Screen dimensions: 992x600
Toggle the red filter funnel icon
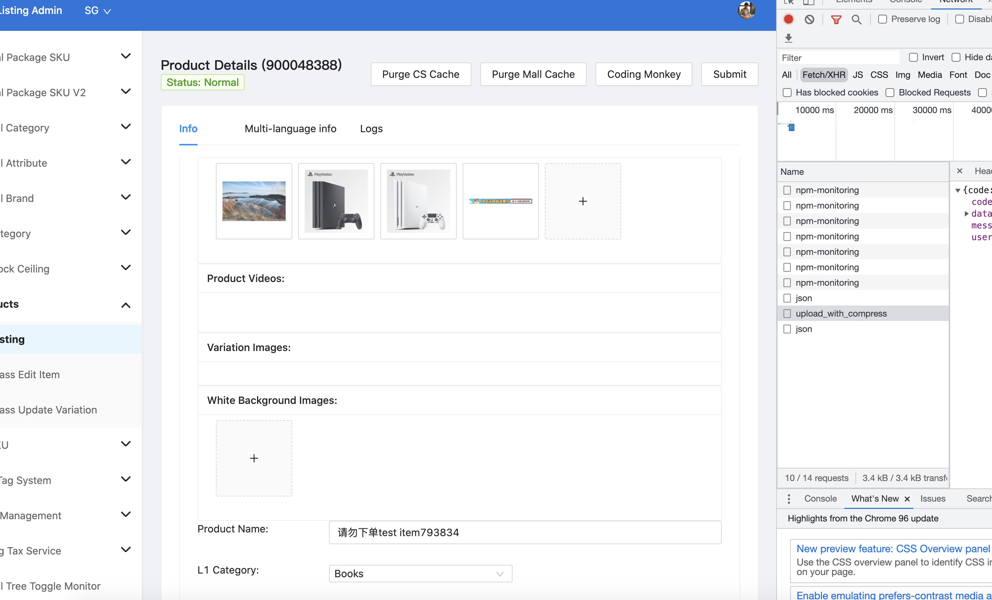click(836, 19)
